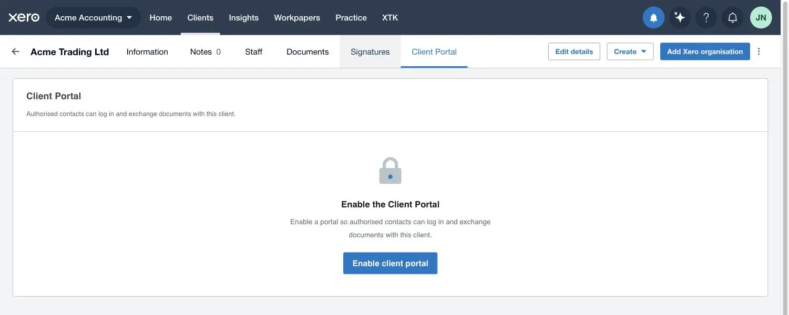Open the help question mark icon
The width and height of the screenshot is (789, 315).
click(706, 18)
